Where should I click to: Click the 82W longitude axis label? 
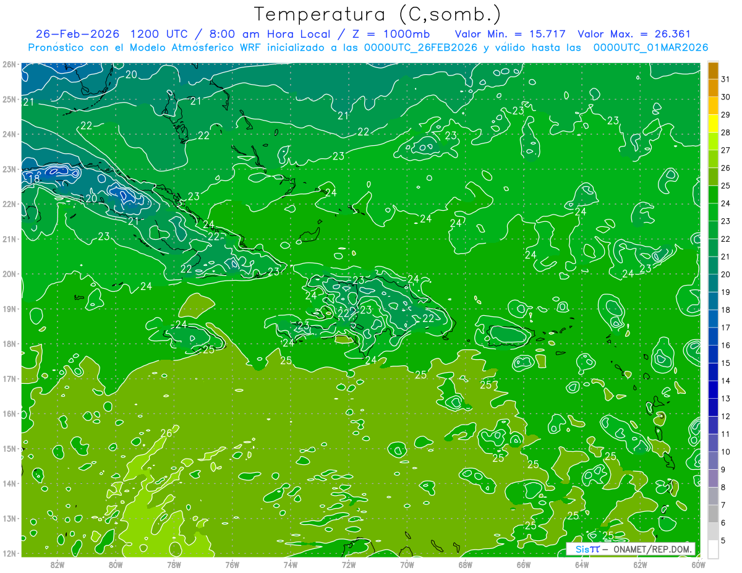pyautogui.click(x=58, y=564)
